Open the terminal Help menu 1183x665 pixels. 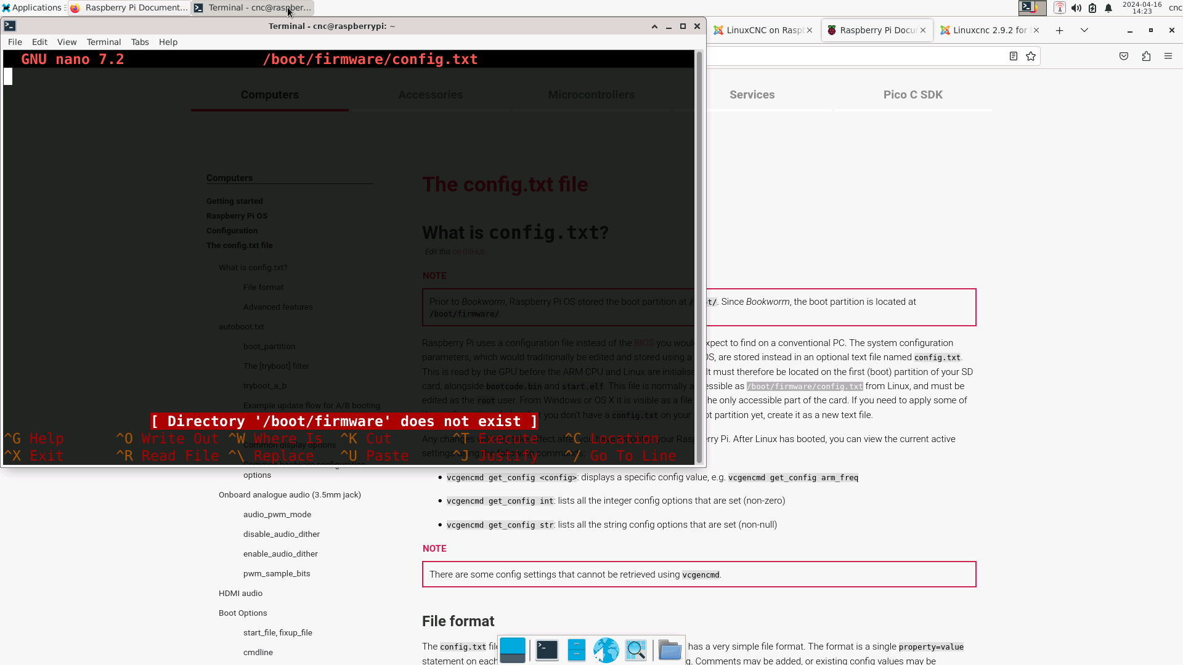click(168, 42)
